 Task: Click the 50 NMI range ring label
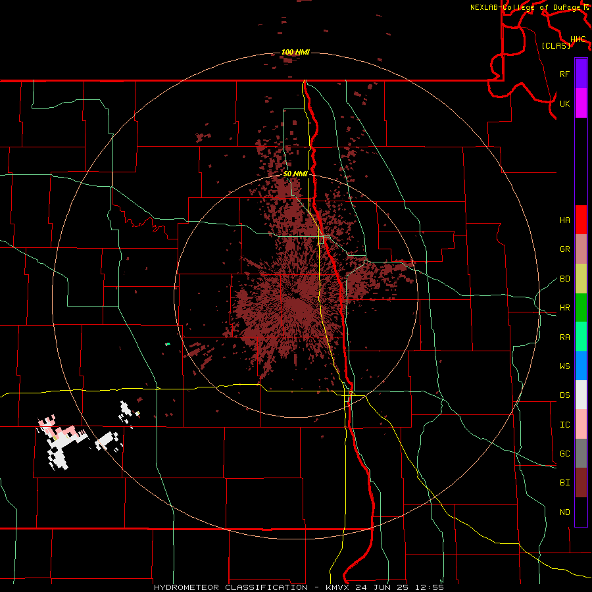pos(295,174)
